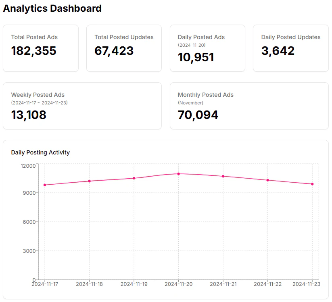Click the chart data point for 2024-11-21
The width and height of the screenshot is (332, 302).
point(223,176)
